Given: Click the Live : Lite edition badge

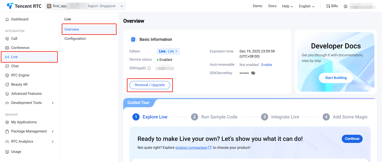Looking at the screenshot, I should tap(168, 51).
